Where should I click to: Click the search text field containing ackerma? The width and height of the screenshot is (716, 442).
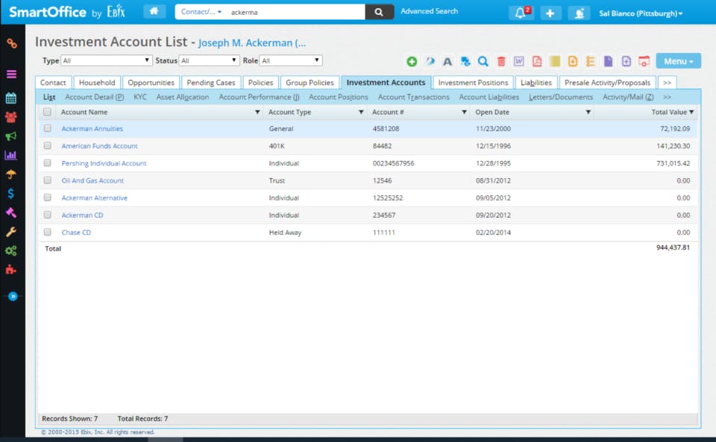295,12
